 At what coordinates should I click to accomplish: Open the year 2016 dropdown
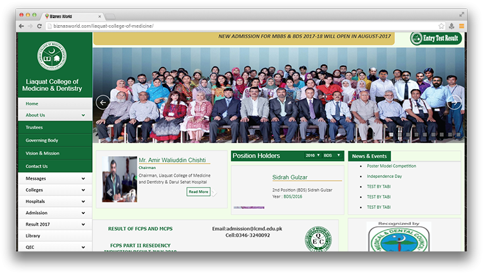[x=312, y=155]
